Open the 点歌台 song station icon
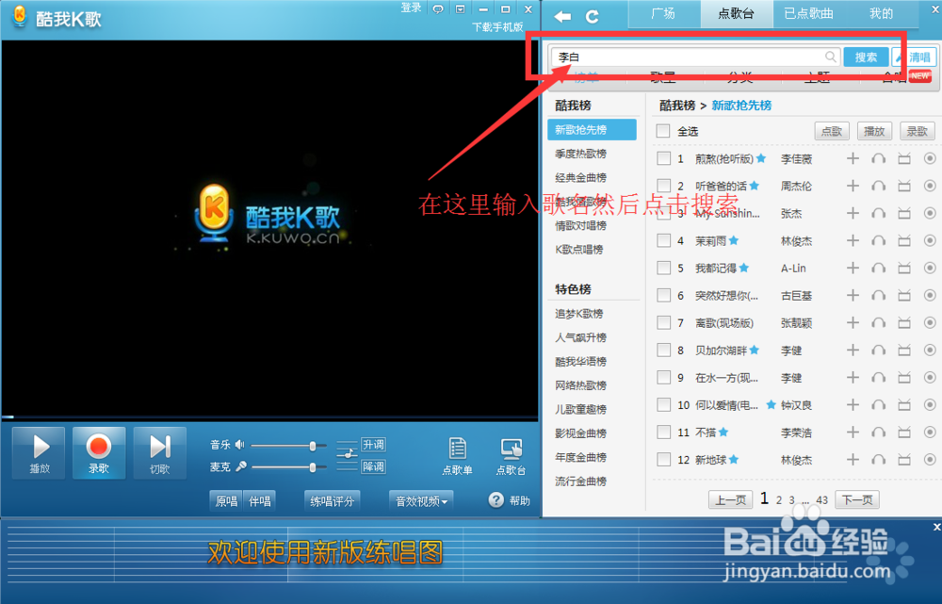The height and width of the screenshot is (604, 942). [x=512, y=456]
